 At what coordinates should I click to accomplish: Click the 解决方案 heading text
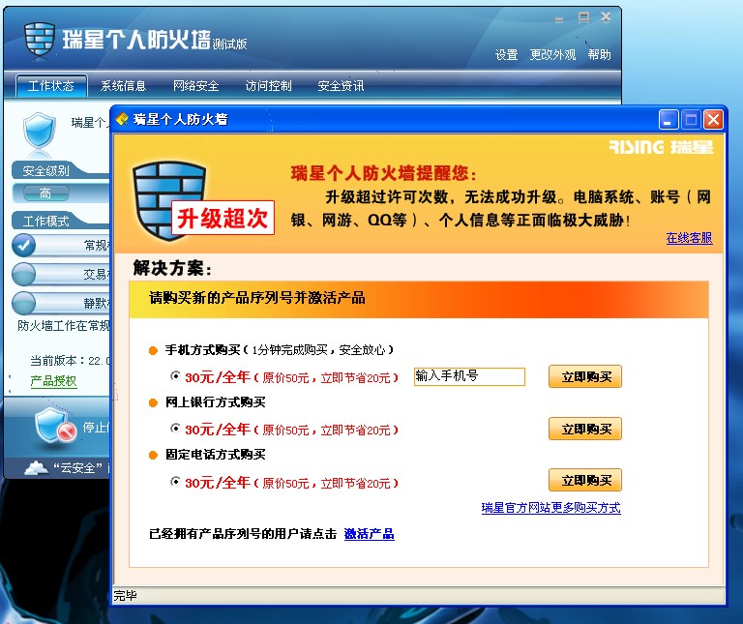172,268
